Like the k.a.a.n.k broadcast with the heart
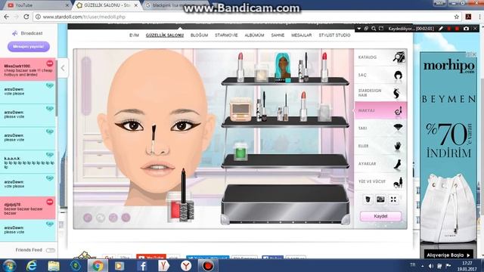This screenshot has width=484, height=272. pos(50,154)
